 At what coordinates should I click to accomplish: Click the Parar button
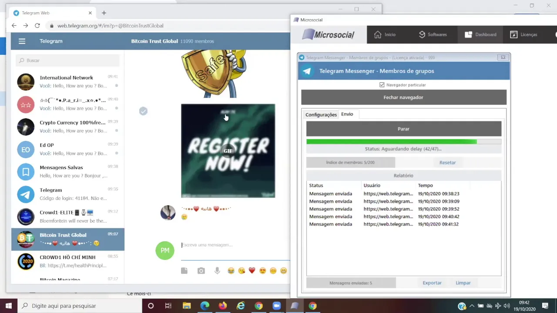click(404, 129)
